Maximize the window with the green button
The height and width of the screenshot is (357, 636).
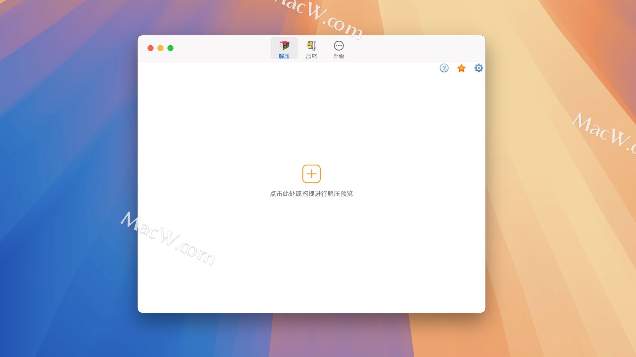(x=170, y=48)
